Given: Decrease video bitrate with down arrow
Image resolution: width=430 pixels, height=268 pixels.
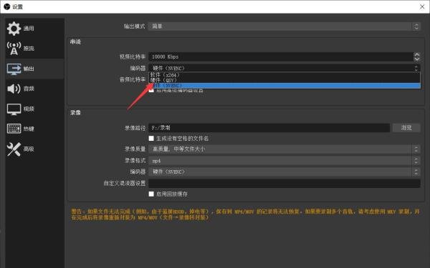Looking at the screenshot, I should pos(417,59).
